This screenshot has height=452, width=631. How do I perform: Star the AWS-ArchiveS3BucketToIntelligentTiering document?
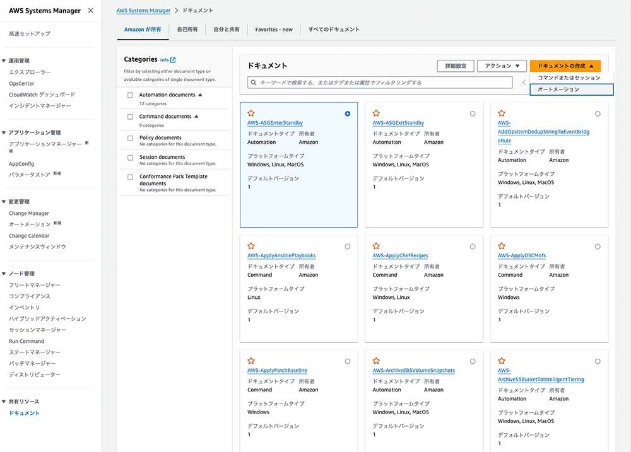tap(502, 361)
